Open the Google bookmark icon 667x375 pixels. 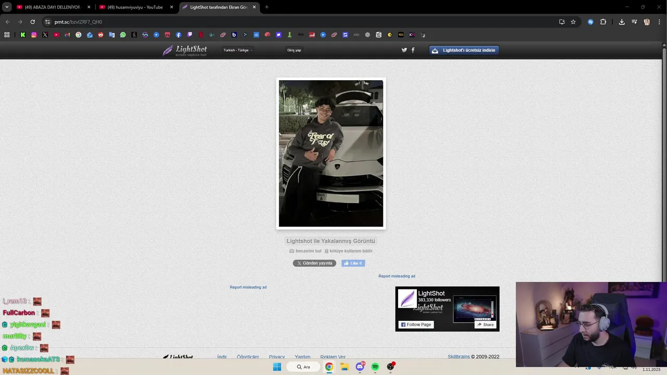click(x=78, y=35)
